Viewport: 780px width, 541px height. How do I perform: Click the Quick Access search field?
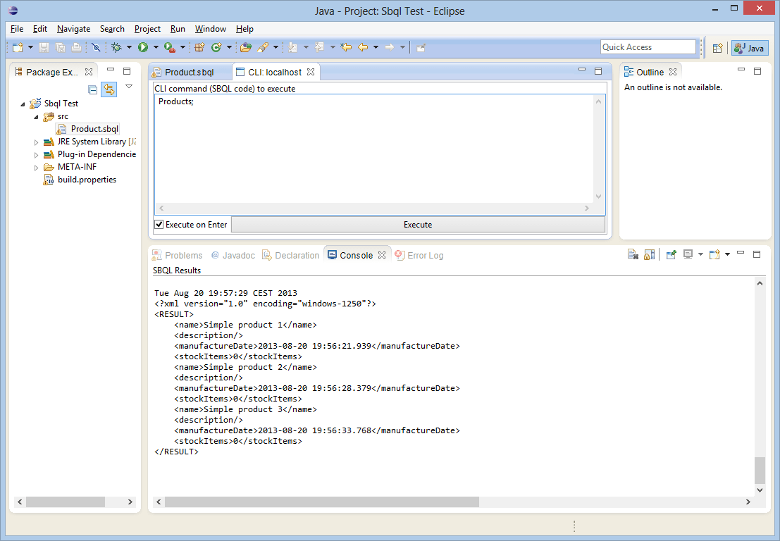(648, 46)
